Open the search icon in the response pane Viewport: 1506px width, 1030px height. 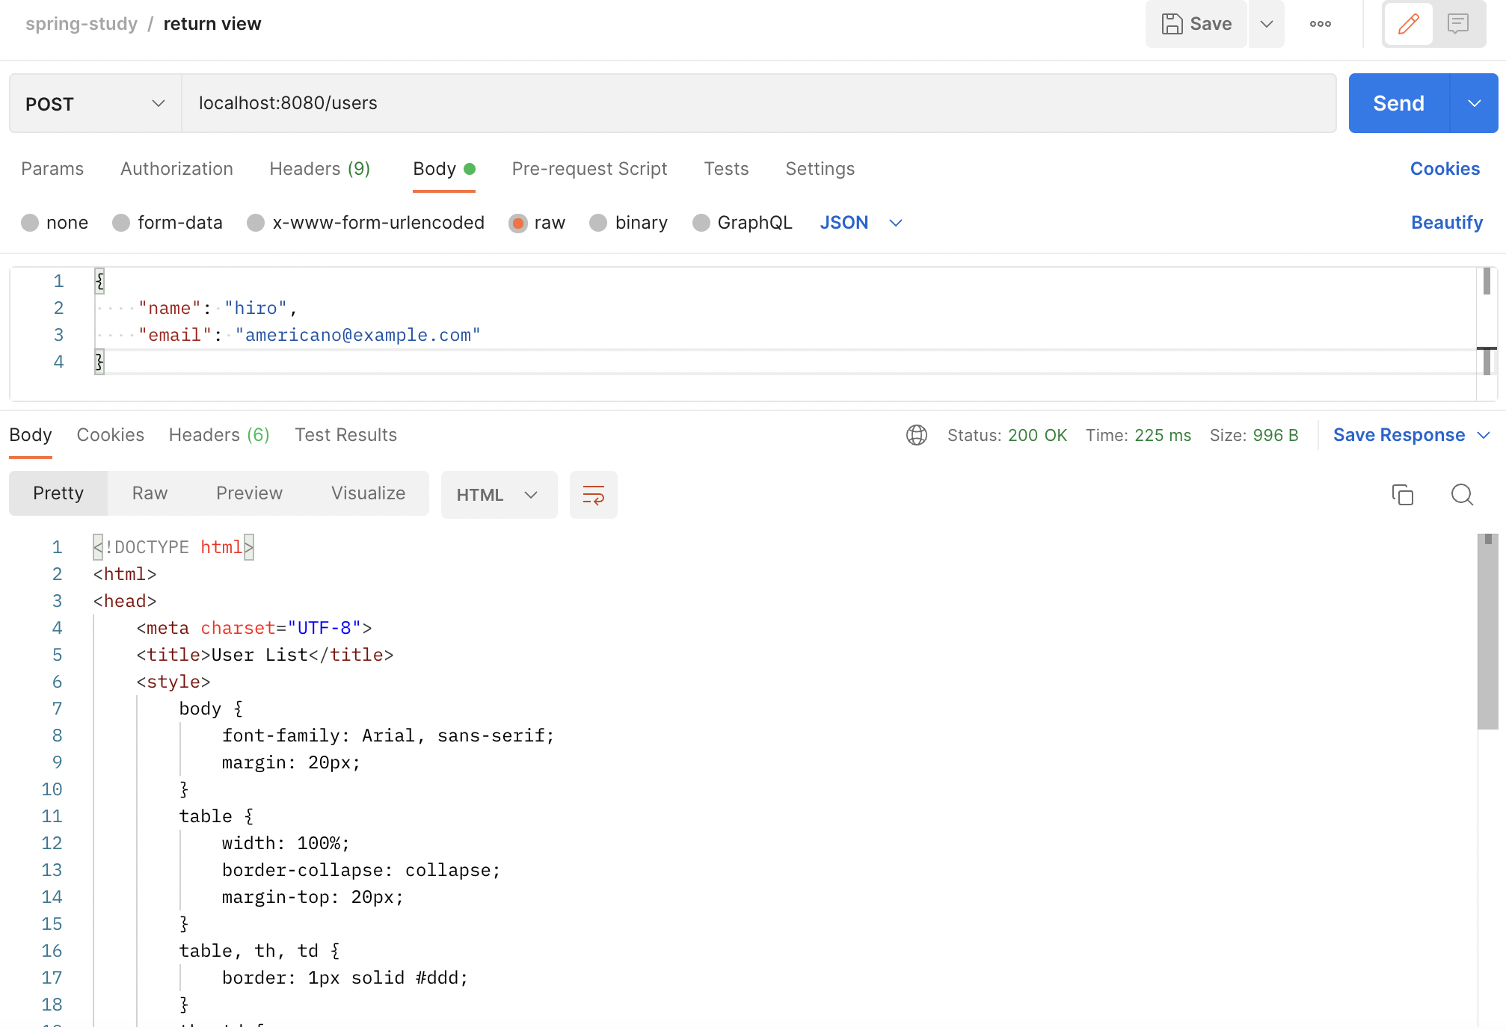click(x=1462, y=495)
